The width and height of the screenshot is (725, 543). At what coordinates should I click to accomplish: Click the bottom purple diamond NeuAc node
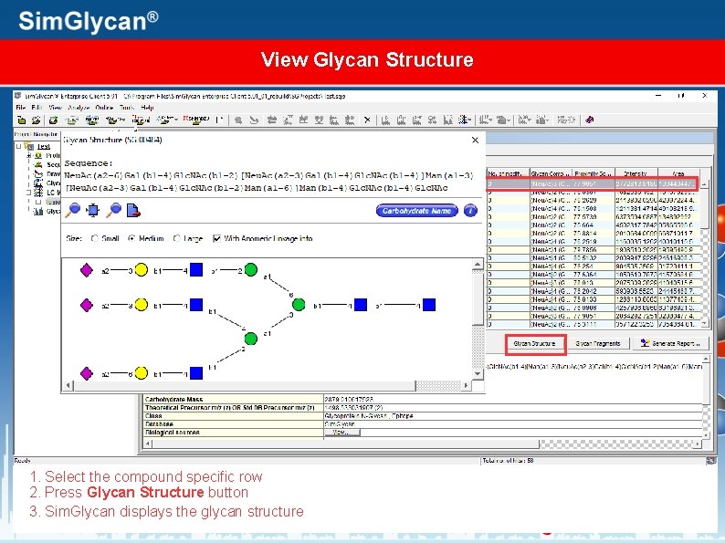coord(87,373)
